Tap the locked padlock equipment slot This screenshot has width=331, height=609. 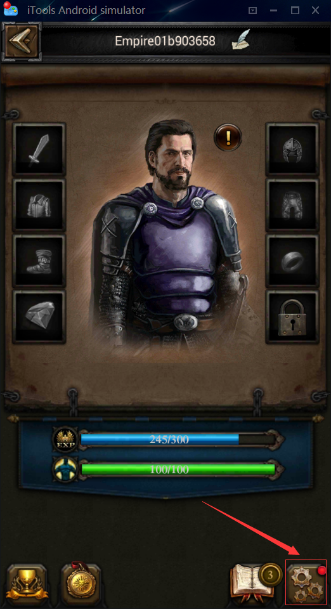[292, 317]
